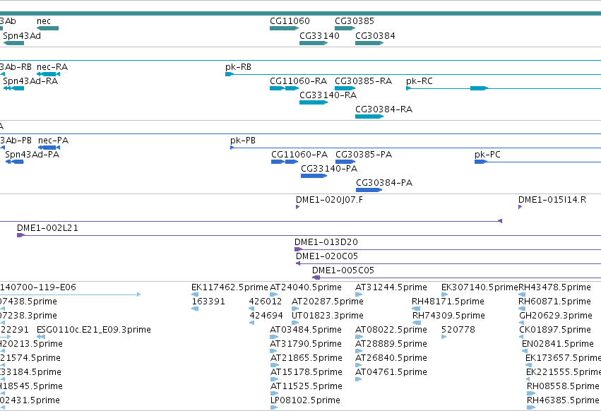Select the CG11060-PA protein
This screenshot has height=411, width=601.
coord(285,162)
